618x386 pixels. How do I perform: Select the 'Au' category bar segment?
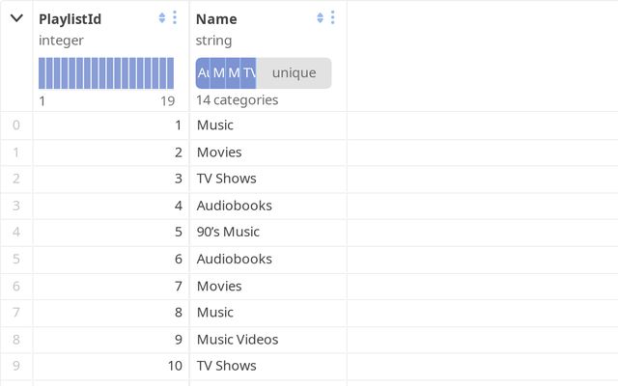[203, 73]
